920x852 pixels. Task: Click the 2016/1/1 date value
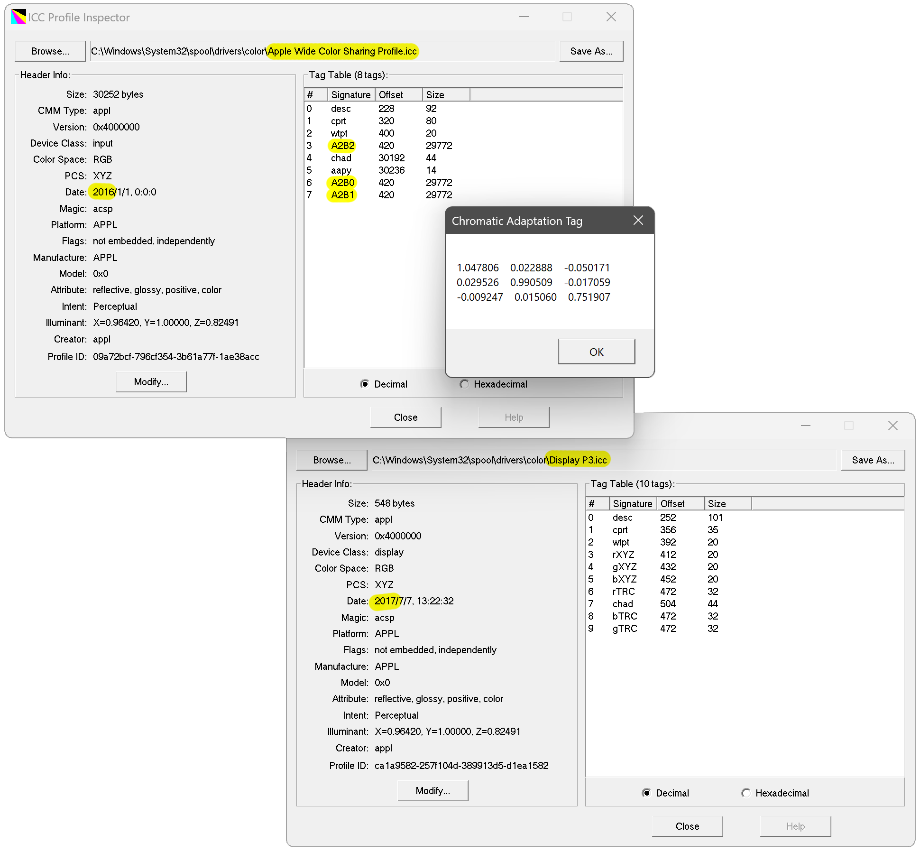[x=125, y=192]
